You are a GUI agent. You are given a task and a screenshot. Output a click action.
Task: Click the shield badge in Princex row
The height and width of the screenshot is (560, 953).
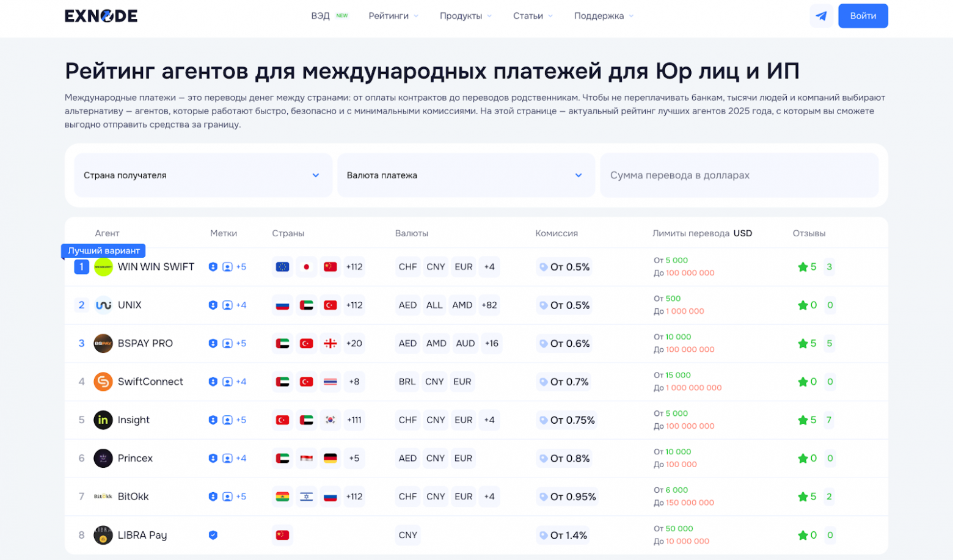[213, 458]
